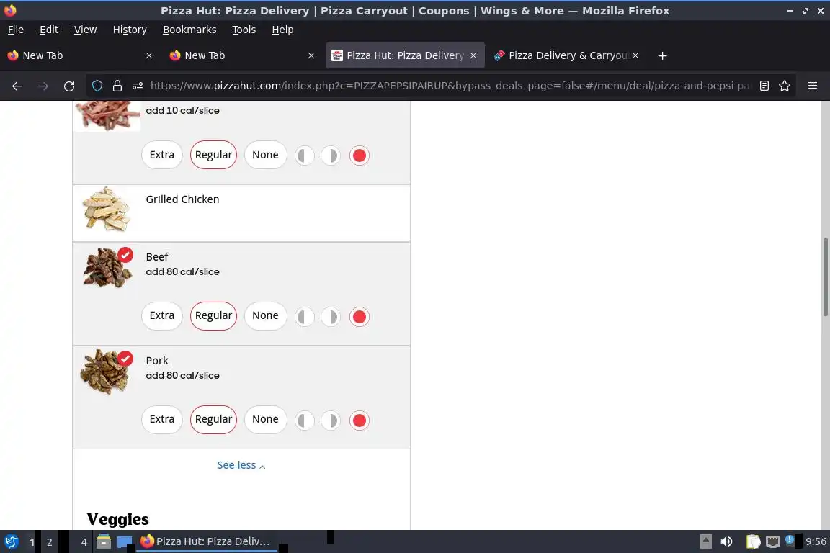
Task: Close the second New Tab
Action: click(311, 55)
